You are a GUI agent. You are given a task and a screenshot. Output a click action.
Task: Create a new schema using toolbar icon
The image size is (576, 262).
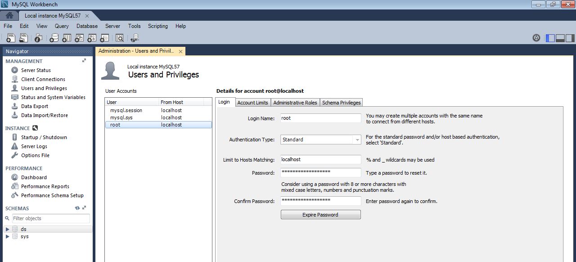pos(54,38)
